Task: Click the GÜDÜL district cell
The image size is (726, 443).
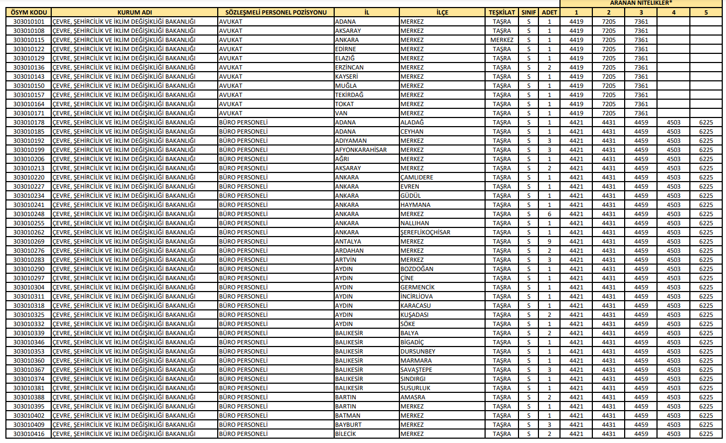Action: point(442,196)
